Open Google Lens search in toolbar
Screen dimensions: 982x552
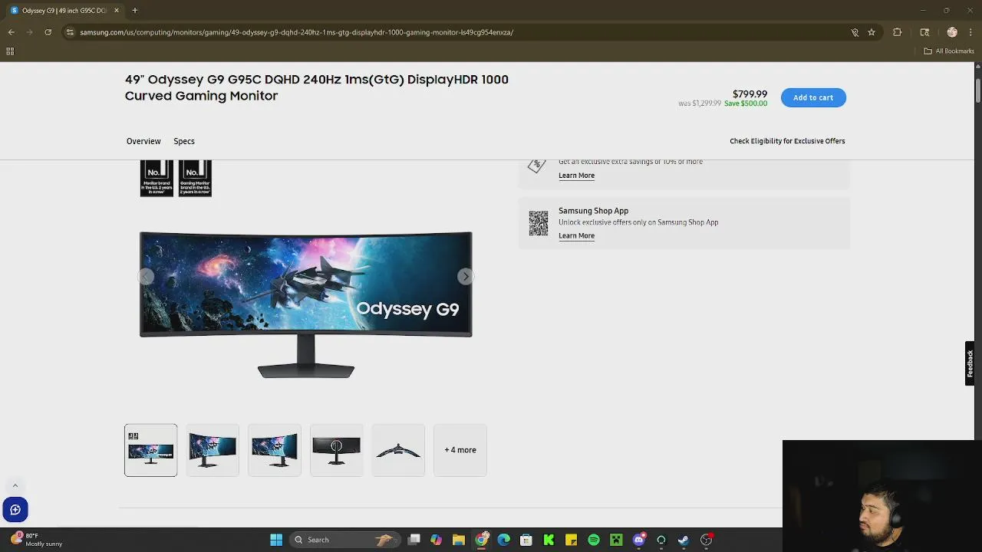(x=924, y=32)
